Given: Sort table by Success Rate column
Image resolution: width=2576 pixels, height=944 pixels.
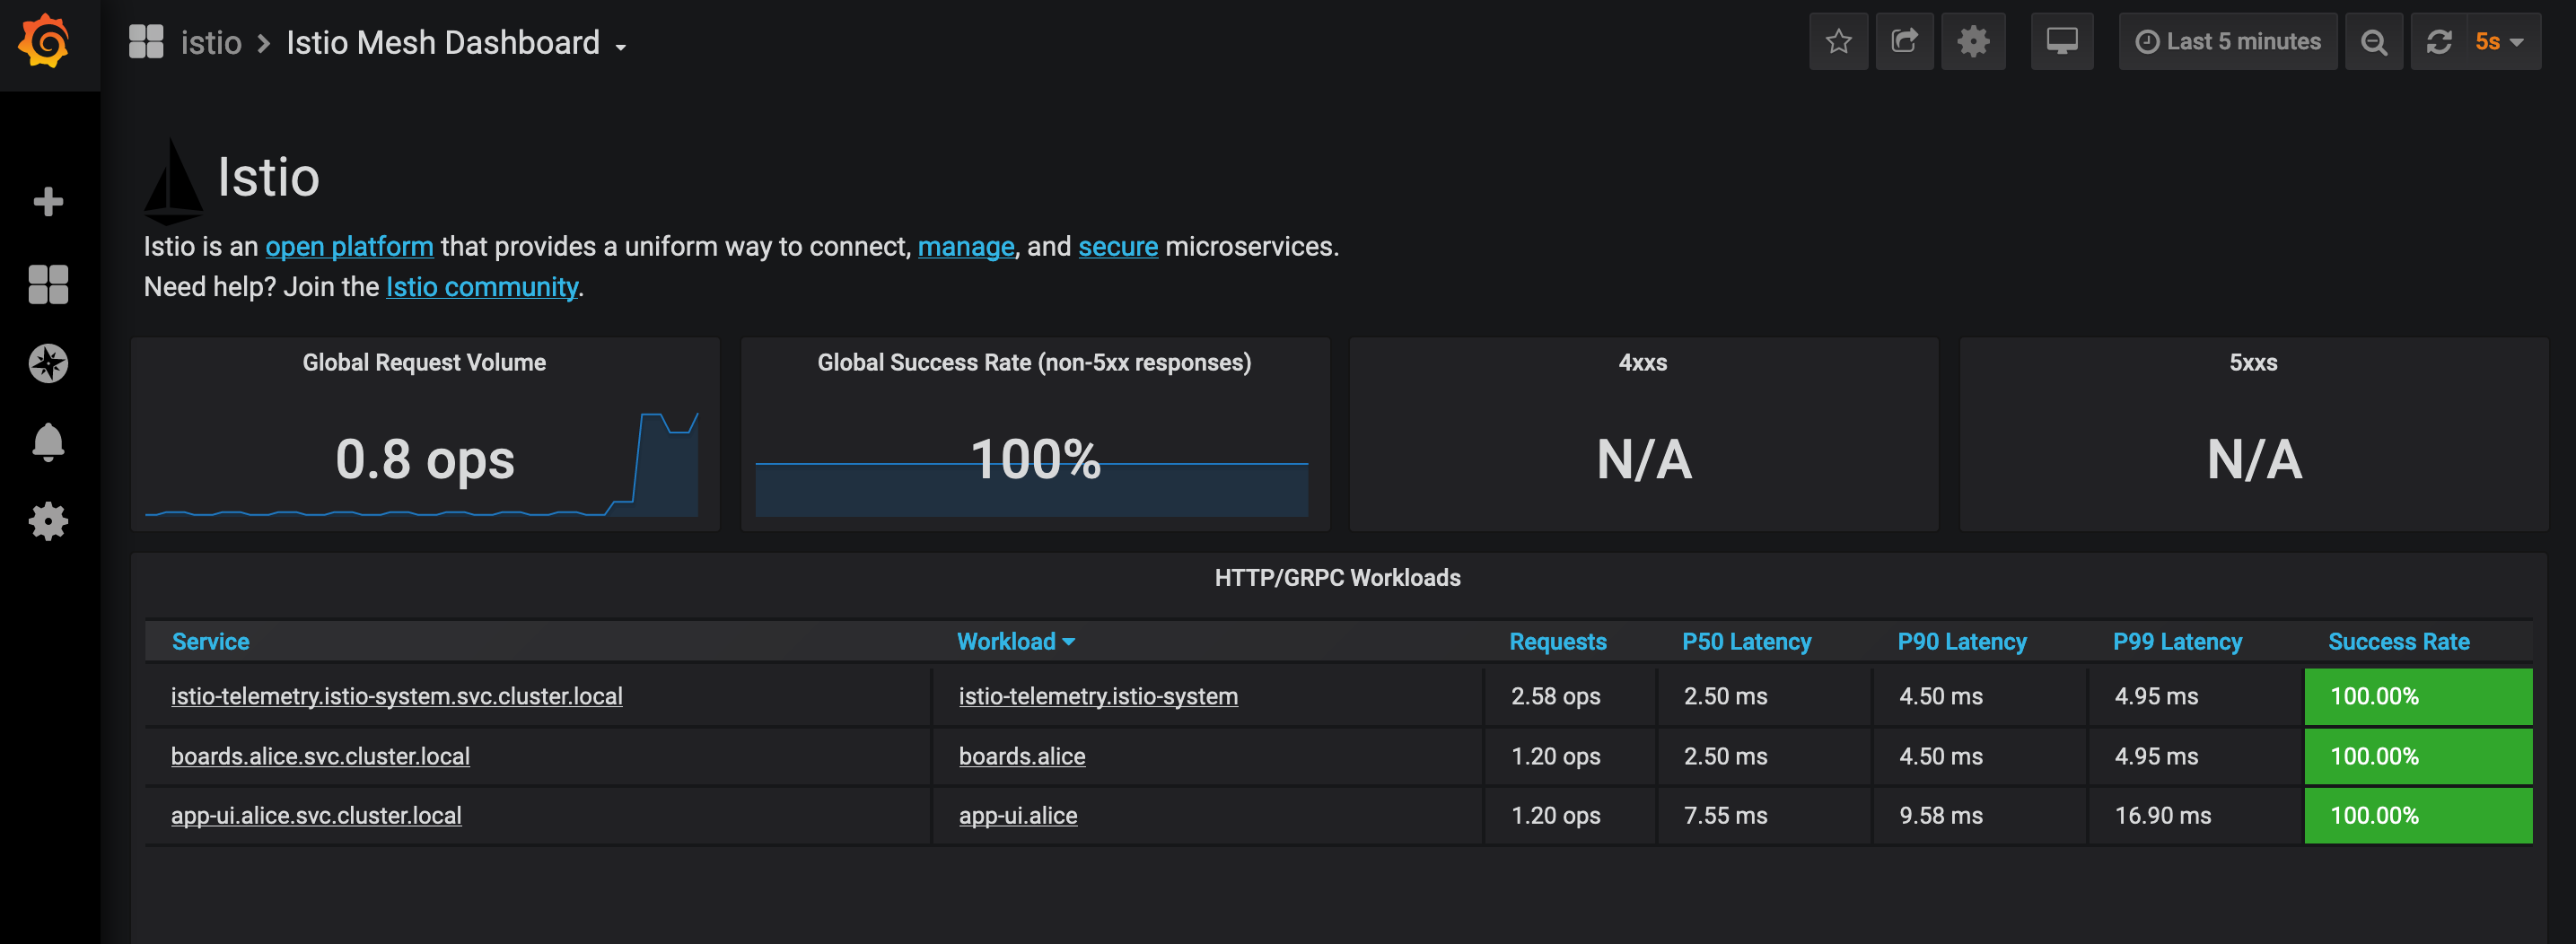Looking at the screenshot, I should point(2398,641).
